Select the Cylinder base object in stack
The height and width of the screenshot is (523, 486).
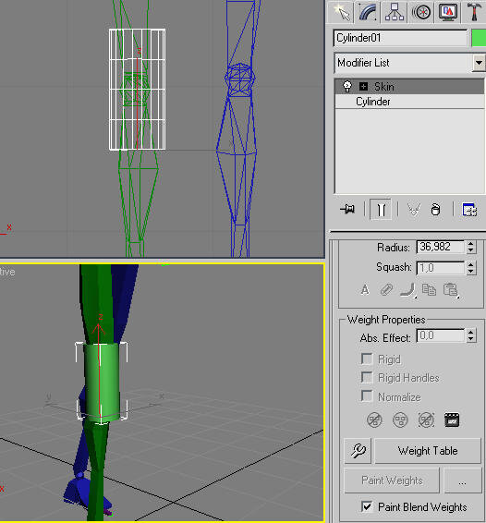pyautogui.click(x=409, y=102)
